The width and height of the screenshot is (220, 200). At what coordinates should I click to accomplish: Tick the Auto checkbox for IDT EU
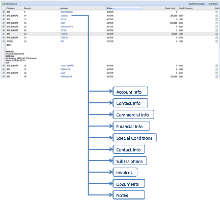pyautogui.click(x=216, y=30)
